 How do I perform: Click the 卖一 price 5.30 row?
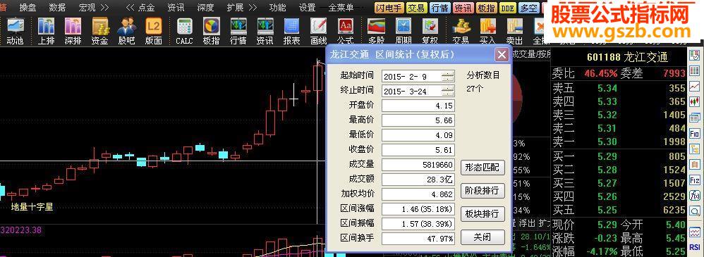coord(619,142)
